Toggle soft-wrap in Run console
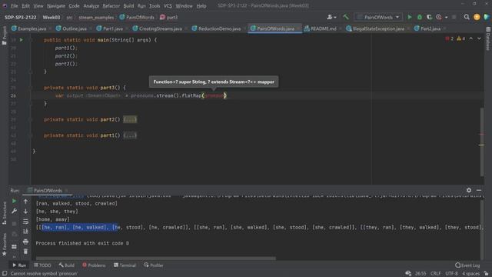Viewport: 492px width, 277px height. (x=25, y=222)
